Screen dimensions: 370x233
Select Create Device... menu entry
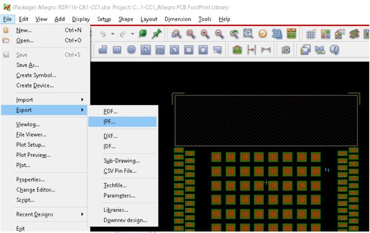(x=45, y=85)
